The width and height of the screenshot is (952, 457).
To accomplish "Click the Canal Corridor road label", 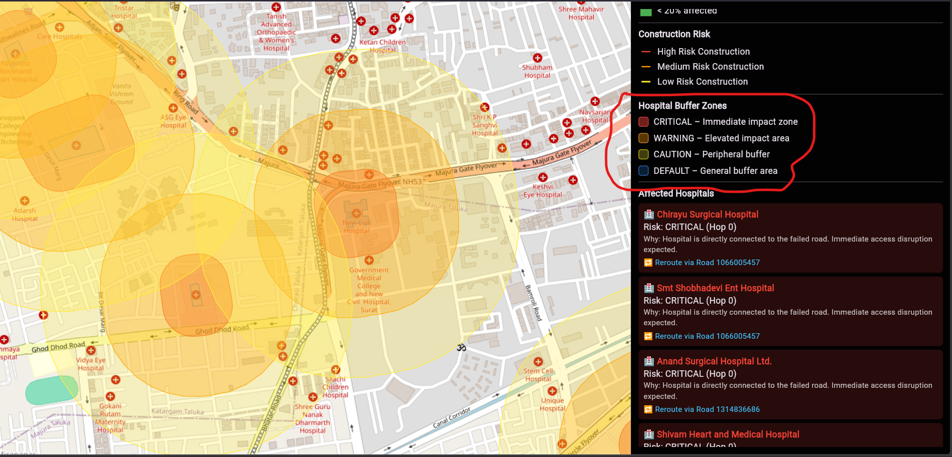I will 452,417.
